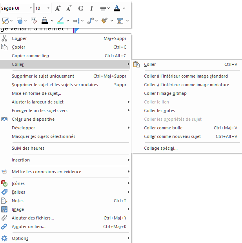The image size is (242, 243).
Task: Click the relationship line style icon
Action: 90,20
